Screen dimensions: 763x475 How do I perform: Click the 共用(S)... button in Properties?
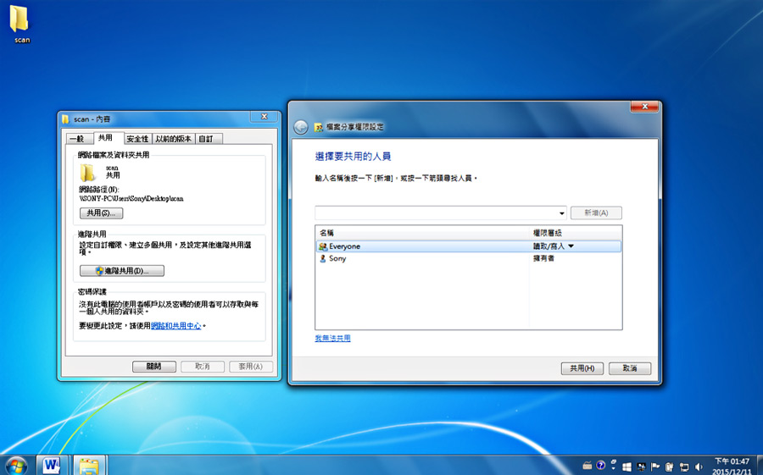click(101, 213)
